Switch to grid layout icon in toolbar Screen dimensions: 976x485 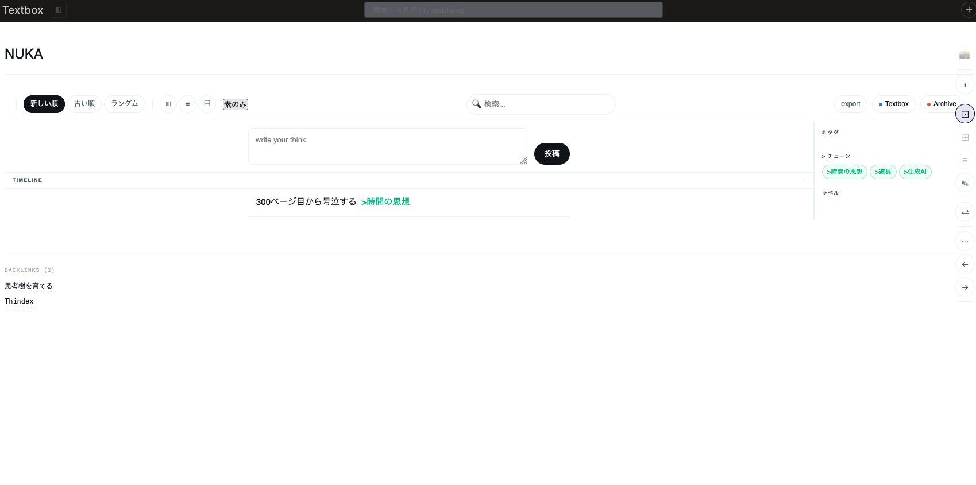coord(207,104)
